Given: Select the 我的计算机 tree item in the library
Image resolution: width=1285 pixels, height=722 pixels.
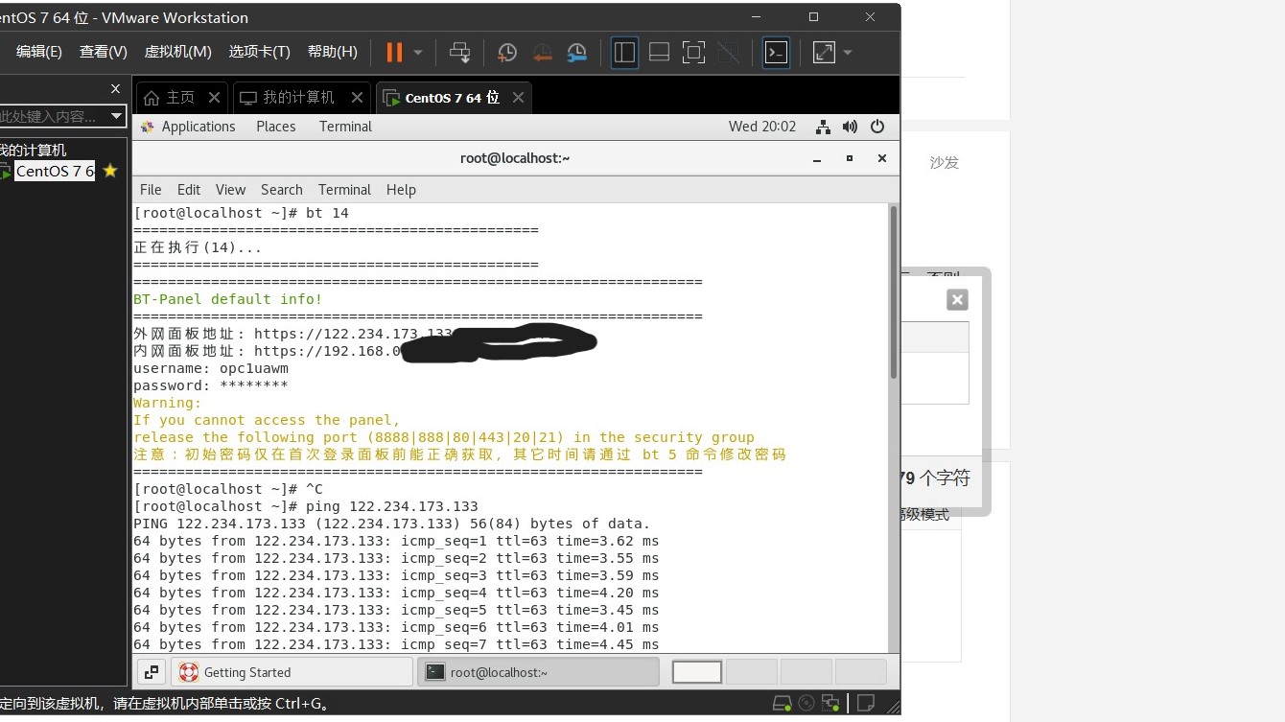Looking at the screenshot, I should (34, 150).
